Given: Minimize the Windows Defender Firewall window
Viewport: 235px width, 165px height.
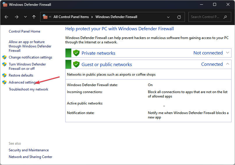Looking at the screenshot, I should coord(202,4).
